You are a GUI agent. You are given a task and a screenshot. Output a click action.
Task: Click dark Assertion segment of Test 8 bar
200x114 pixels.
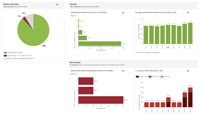pyautogui.click(x=185, y=102)
